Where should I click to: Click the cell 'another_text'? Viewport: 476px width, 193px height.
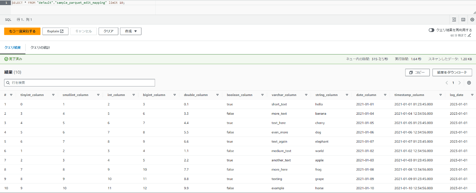[x=281, y=160]
